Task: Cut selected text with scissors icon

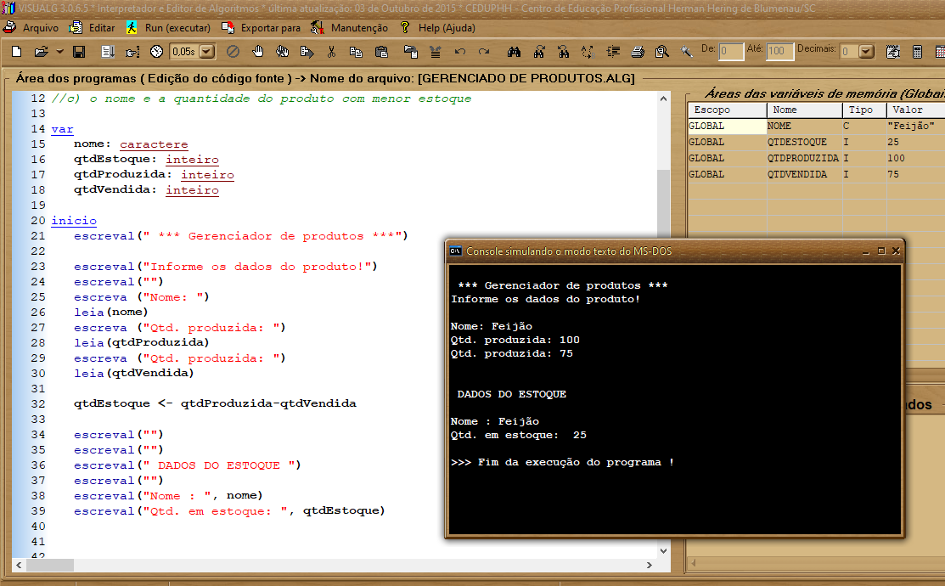Action: (x=331, y=52)
